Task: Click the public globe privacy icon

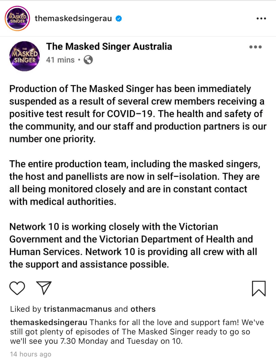Action: (88, 60)
